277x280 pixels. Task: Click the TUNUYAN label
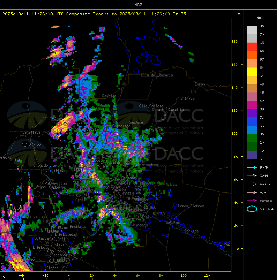(71, 259)
